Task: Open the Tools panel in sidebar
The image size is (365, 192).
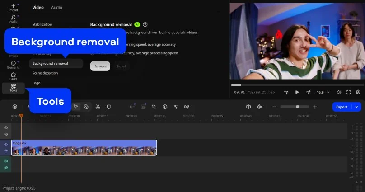Action: click(x=13, y=87)
